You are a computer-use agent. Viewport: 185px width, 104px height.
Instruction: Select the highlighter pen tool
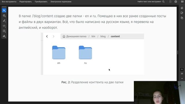(x=4, y=21)
